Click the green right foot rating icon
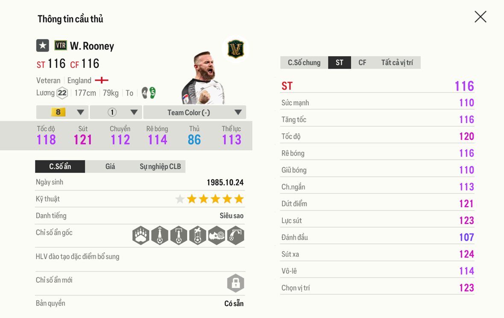504x318 pixels. point(152,93)
